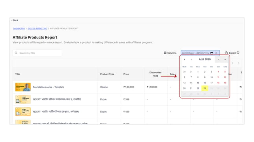Open the Sales & Marketing breadcrumb link
This screenshot has width=254, height=142.
coord(37,29)
